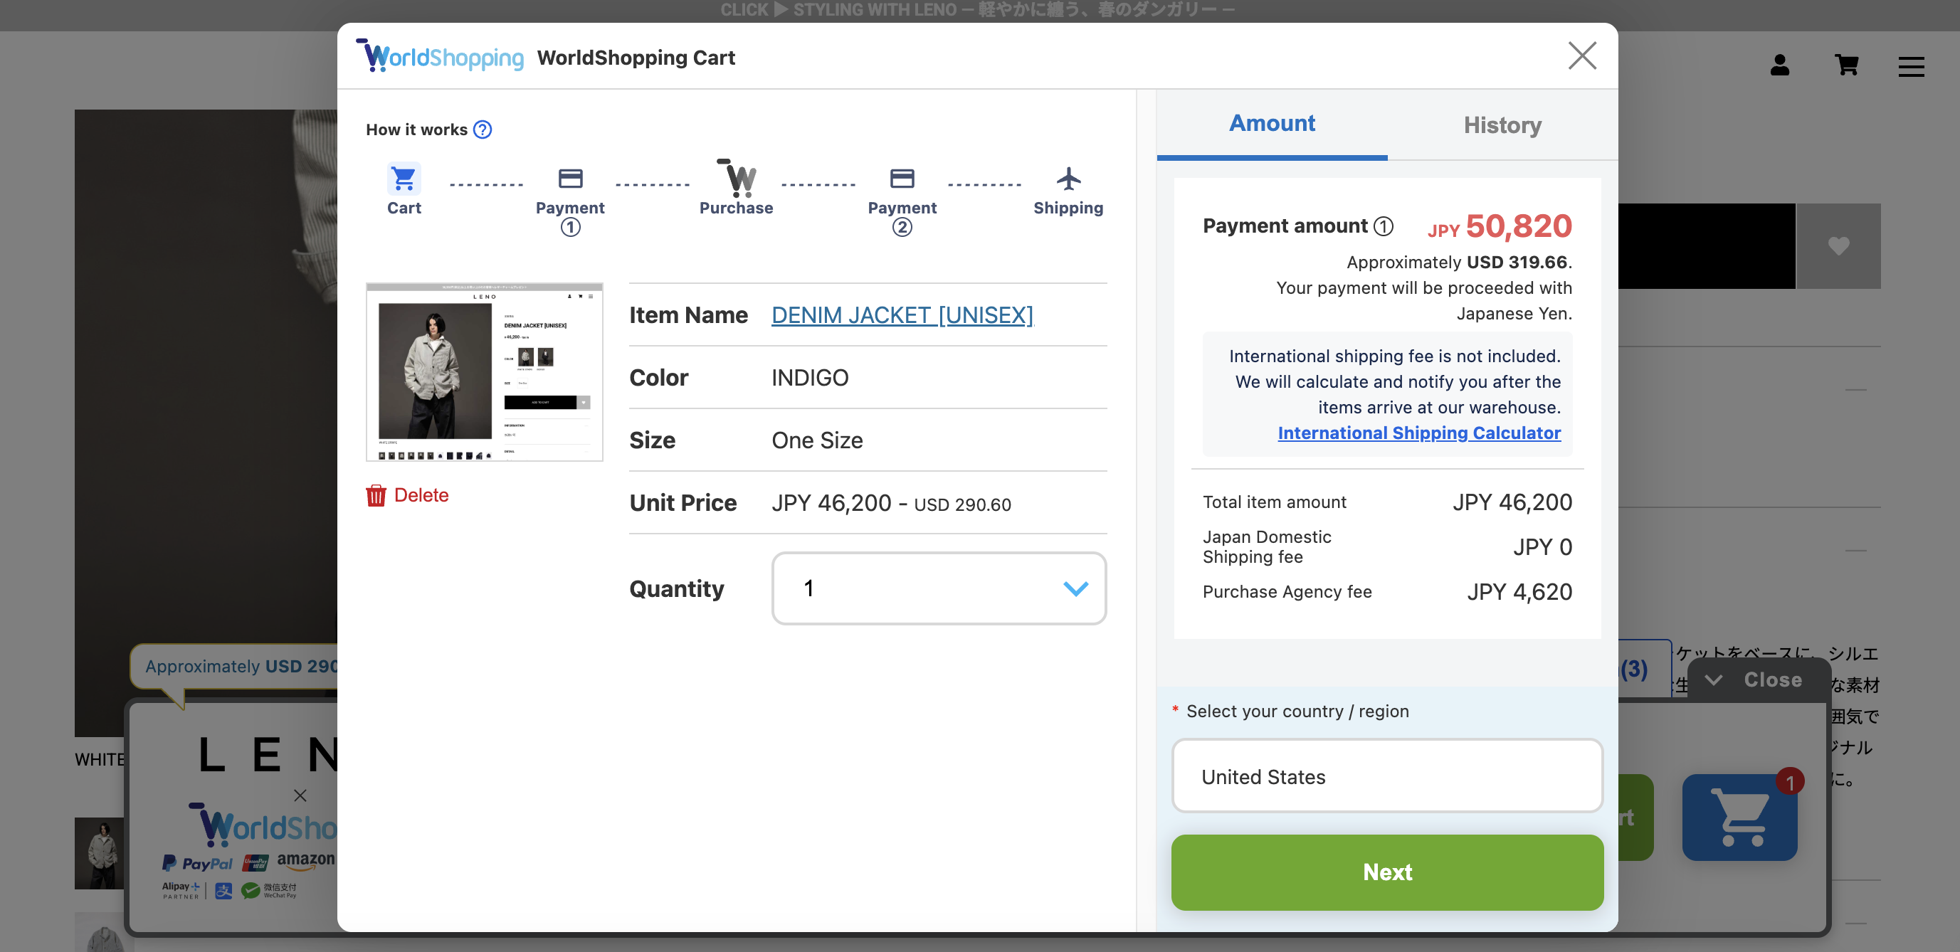Open the DENIM JACKET [UNISEX] item link
Image resolution: width=1960 pixels, height=952 pixels.
902,314
